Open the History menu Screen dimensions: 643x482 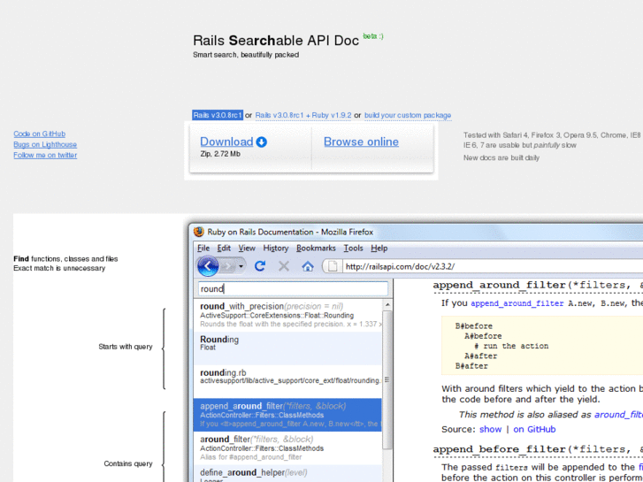[x=276, y=249]
